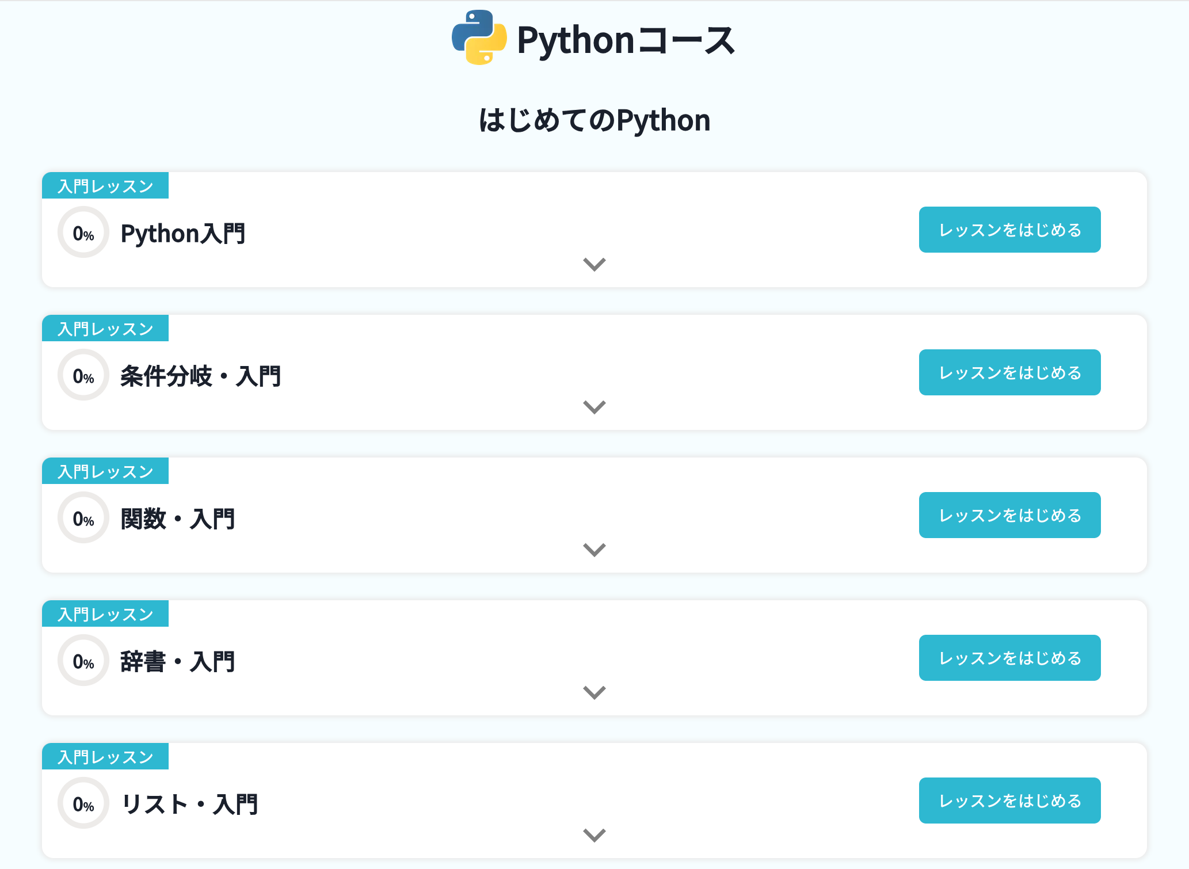Begin the リスト・入門 lesson
Image resolution: width=1189 pixels, height=869 pixels.
click(x=1010, y=800)
